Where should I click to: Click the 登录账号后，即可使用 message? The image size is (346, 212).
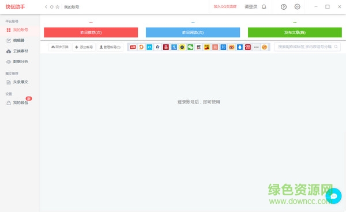[x=199, y=102]
